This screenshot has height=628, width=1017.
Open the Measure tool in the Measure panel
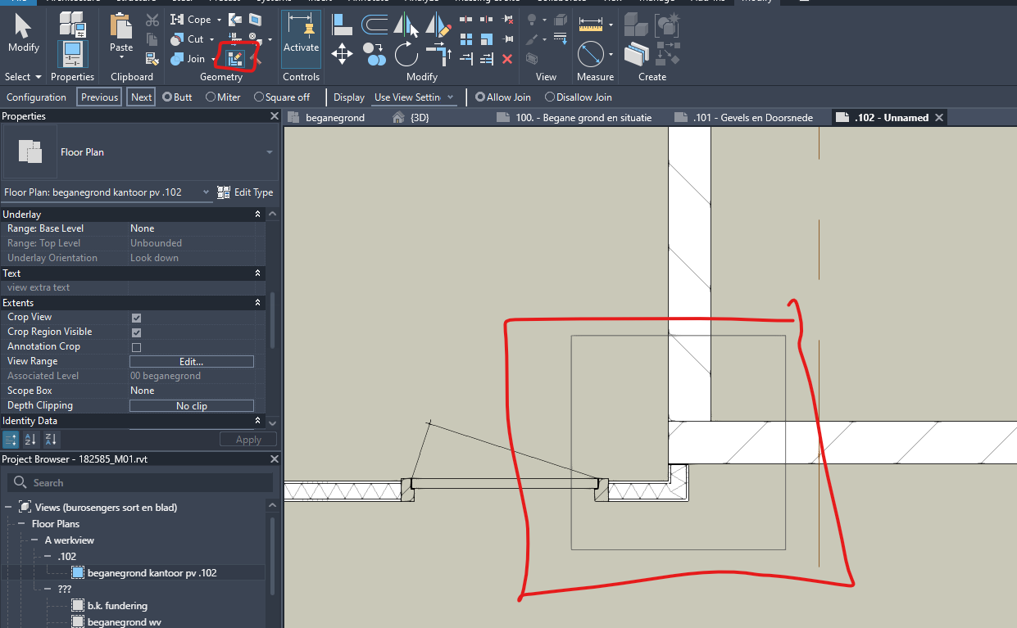tap(592, 25)
